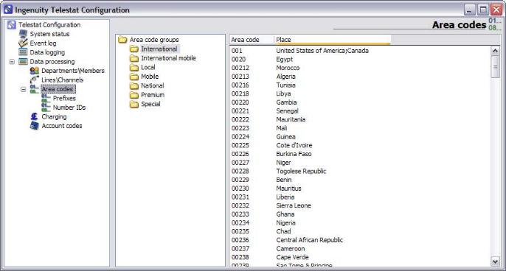506x271 pixels.
Task: Select the 00238 Cape Verde row
Action: pos(360,257)
